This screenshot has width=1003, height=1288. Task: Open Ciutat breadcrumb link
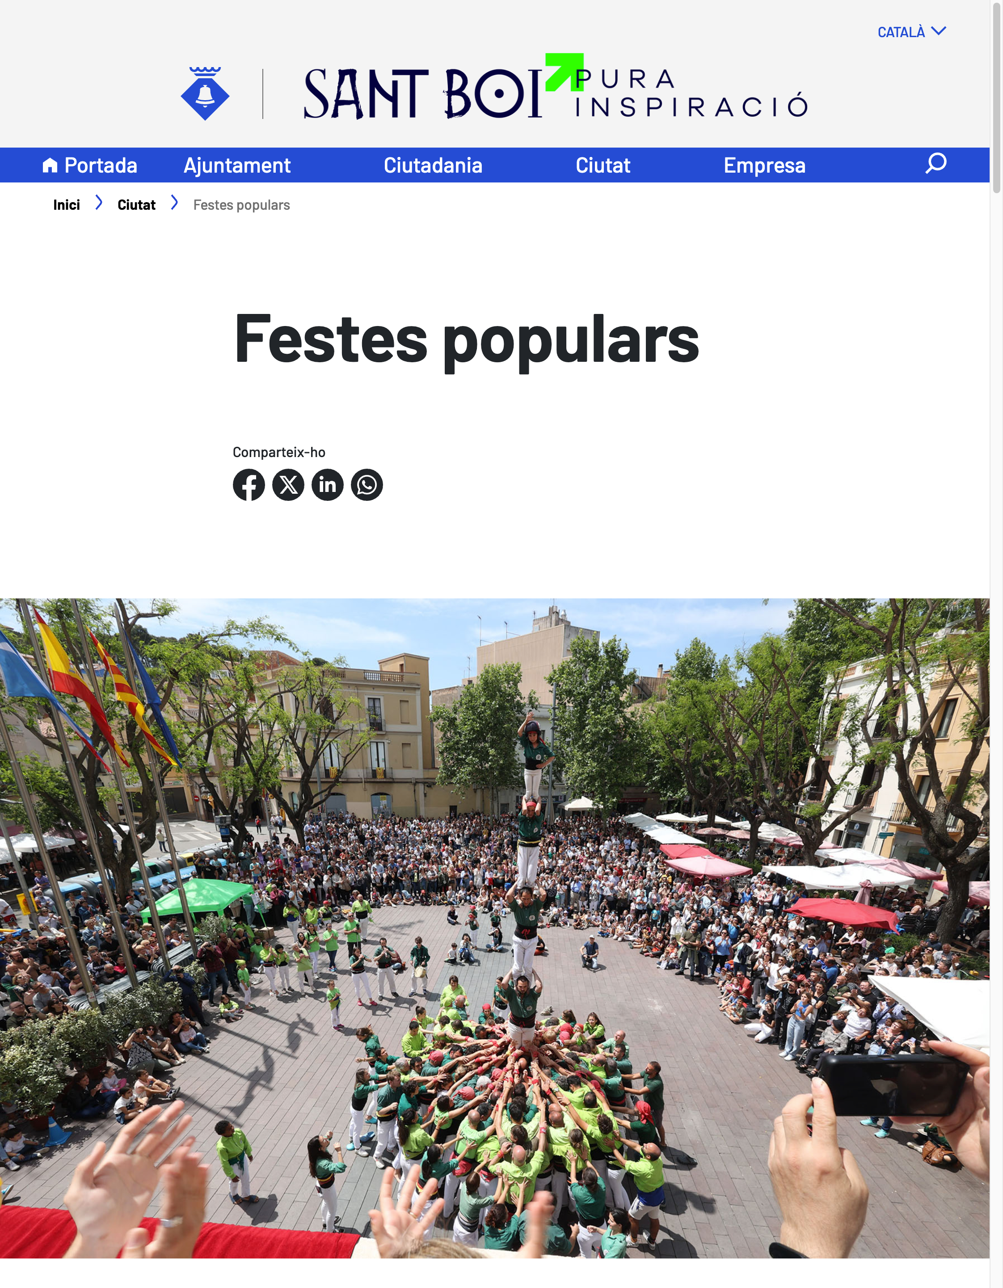coord(136,205)
